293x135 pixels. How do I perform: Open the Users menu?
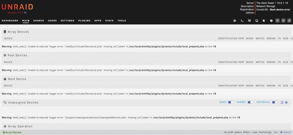[x=52, y=21]
